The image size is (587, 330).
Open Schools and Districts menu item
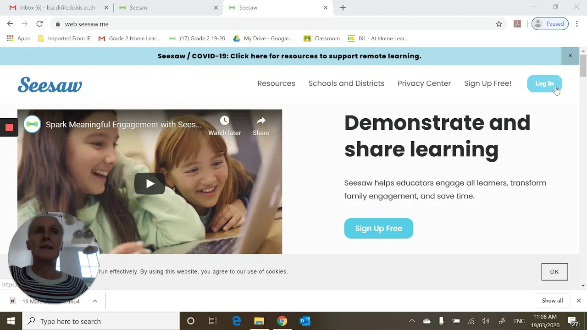click(346, 83)
